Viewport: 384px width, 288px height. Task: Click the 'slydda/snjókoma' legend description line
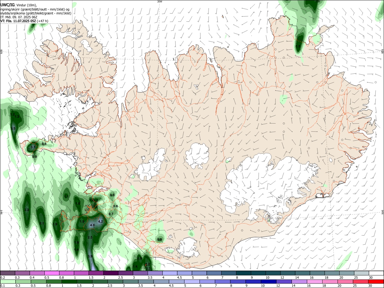pyautogui.click(x=36, y=13)
